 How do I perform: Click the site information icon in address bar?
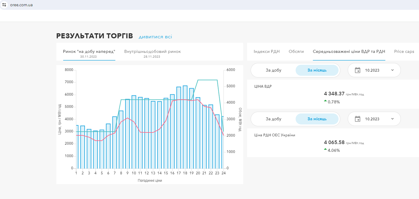point(4,5)
